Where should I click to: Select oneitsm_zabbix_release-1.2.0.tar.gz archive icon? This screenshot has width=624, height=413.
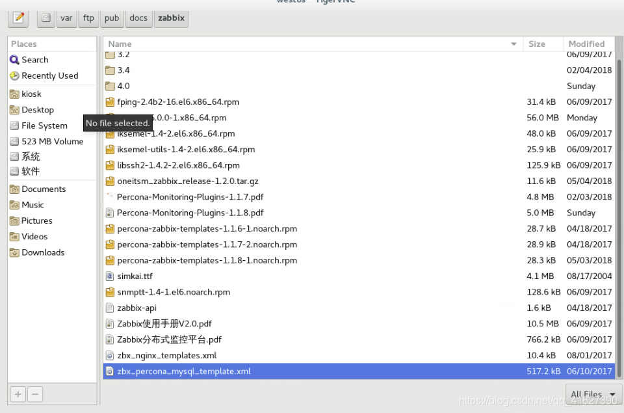point(110,181)
